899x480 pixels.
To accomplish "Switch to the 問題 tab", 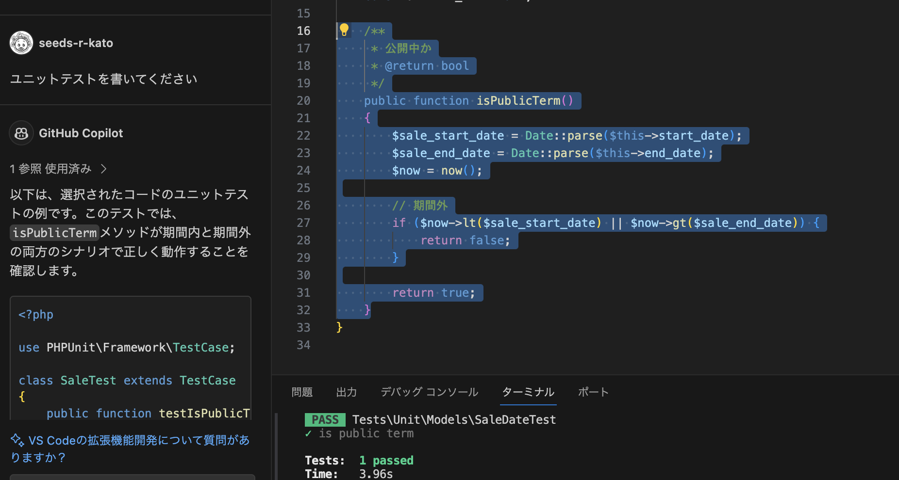I will pos(302,392).
